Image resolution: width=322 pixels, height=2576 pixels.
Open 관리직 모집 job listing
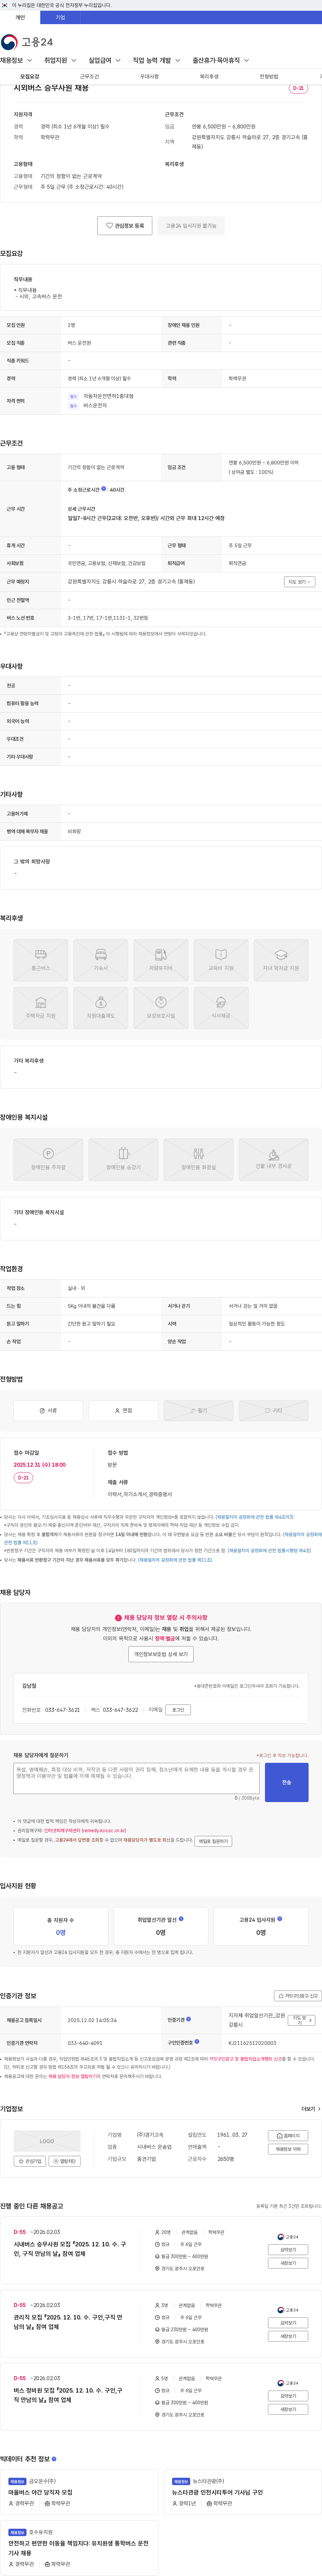(x=68, y=2322)
